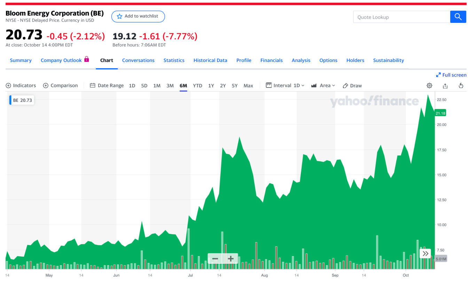Open chart settings gear icon
Viewport: 470px width, 281px height.
tap(429, 86)
